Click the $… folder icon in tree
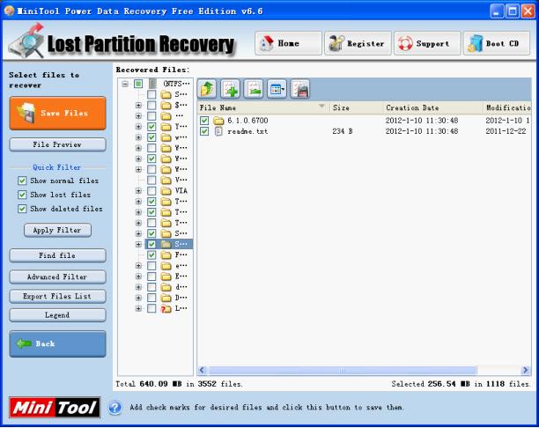The height and width of the screenshot is (428, 539). (166, 105)
